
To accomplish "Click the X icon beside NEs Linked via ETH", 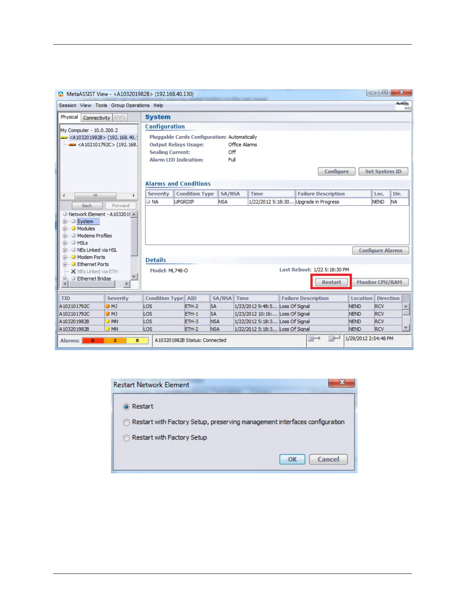I will [x=74, y=271].
